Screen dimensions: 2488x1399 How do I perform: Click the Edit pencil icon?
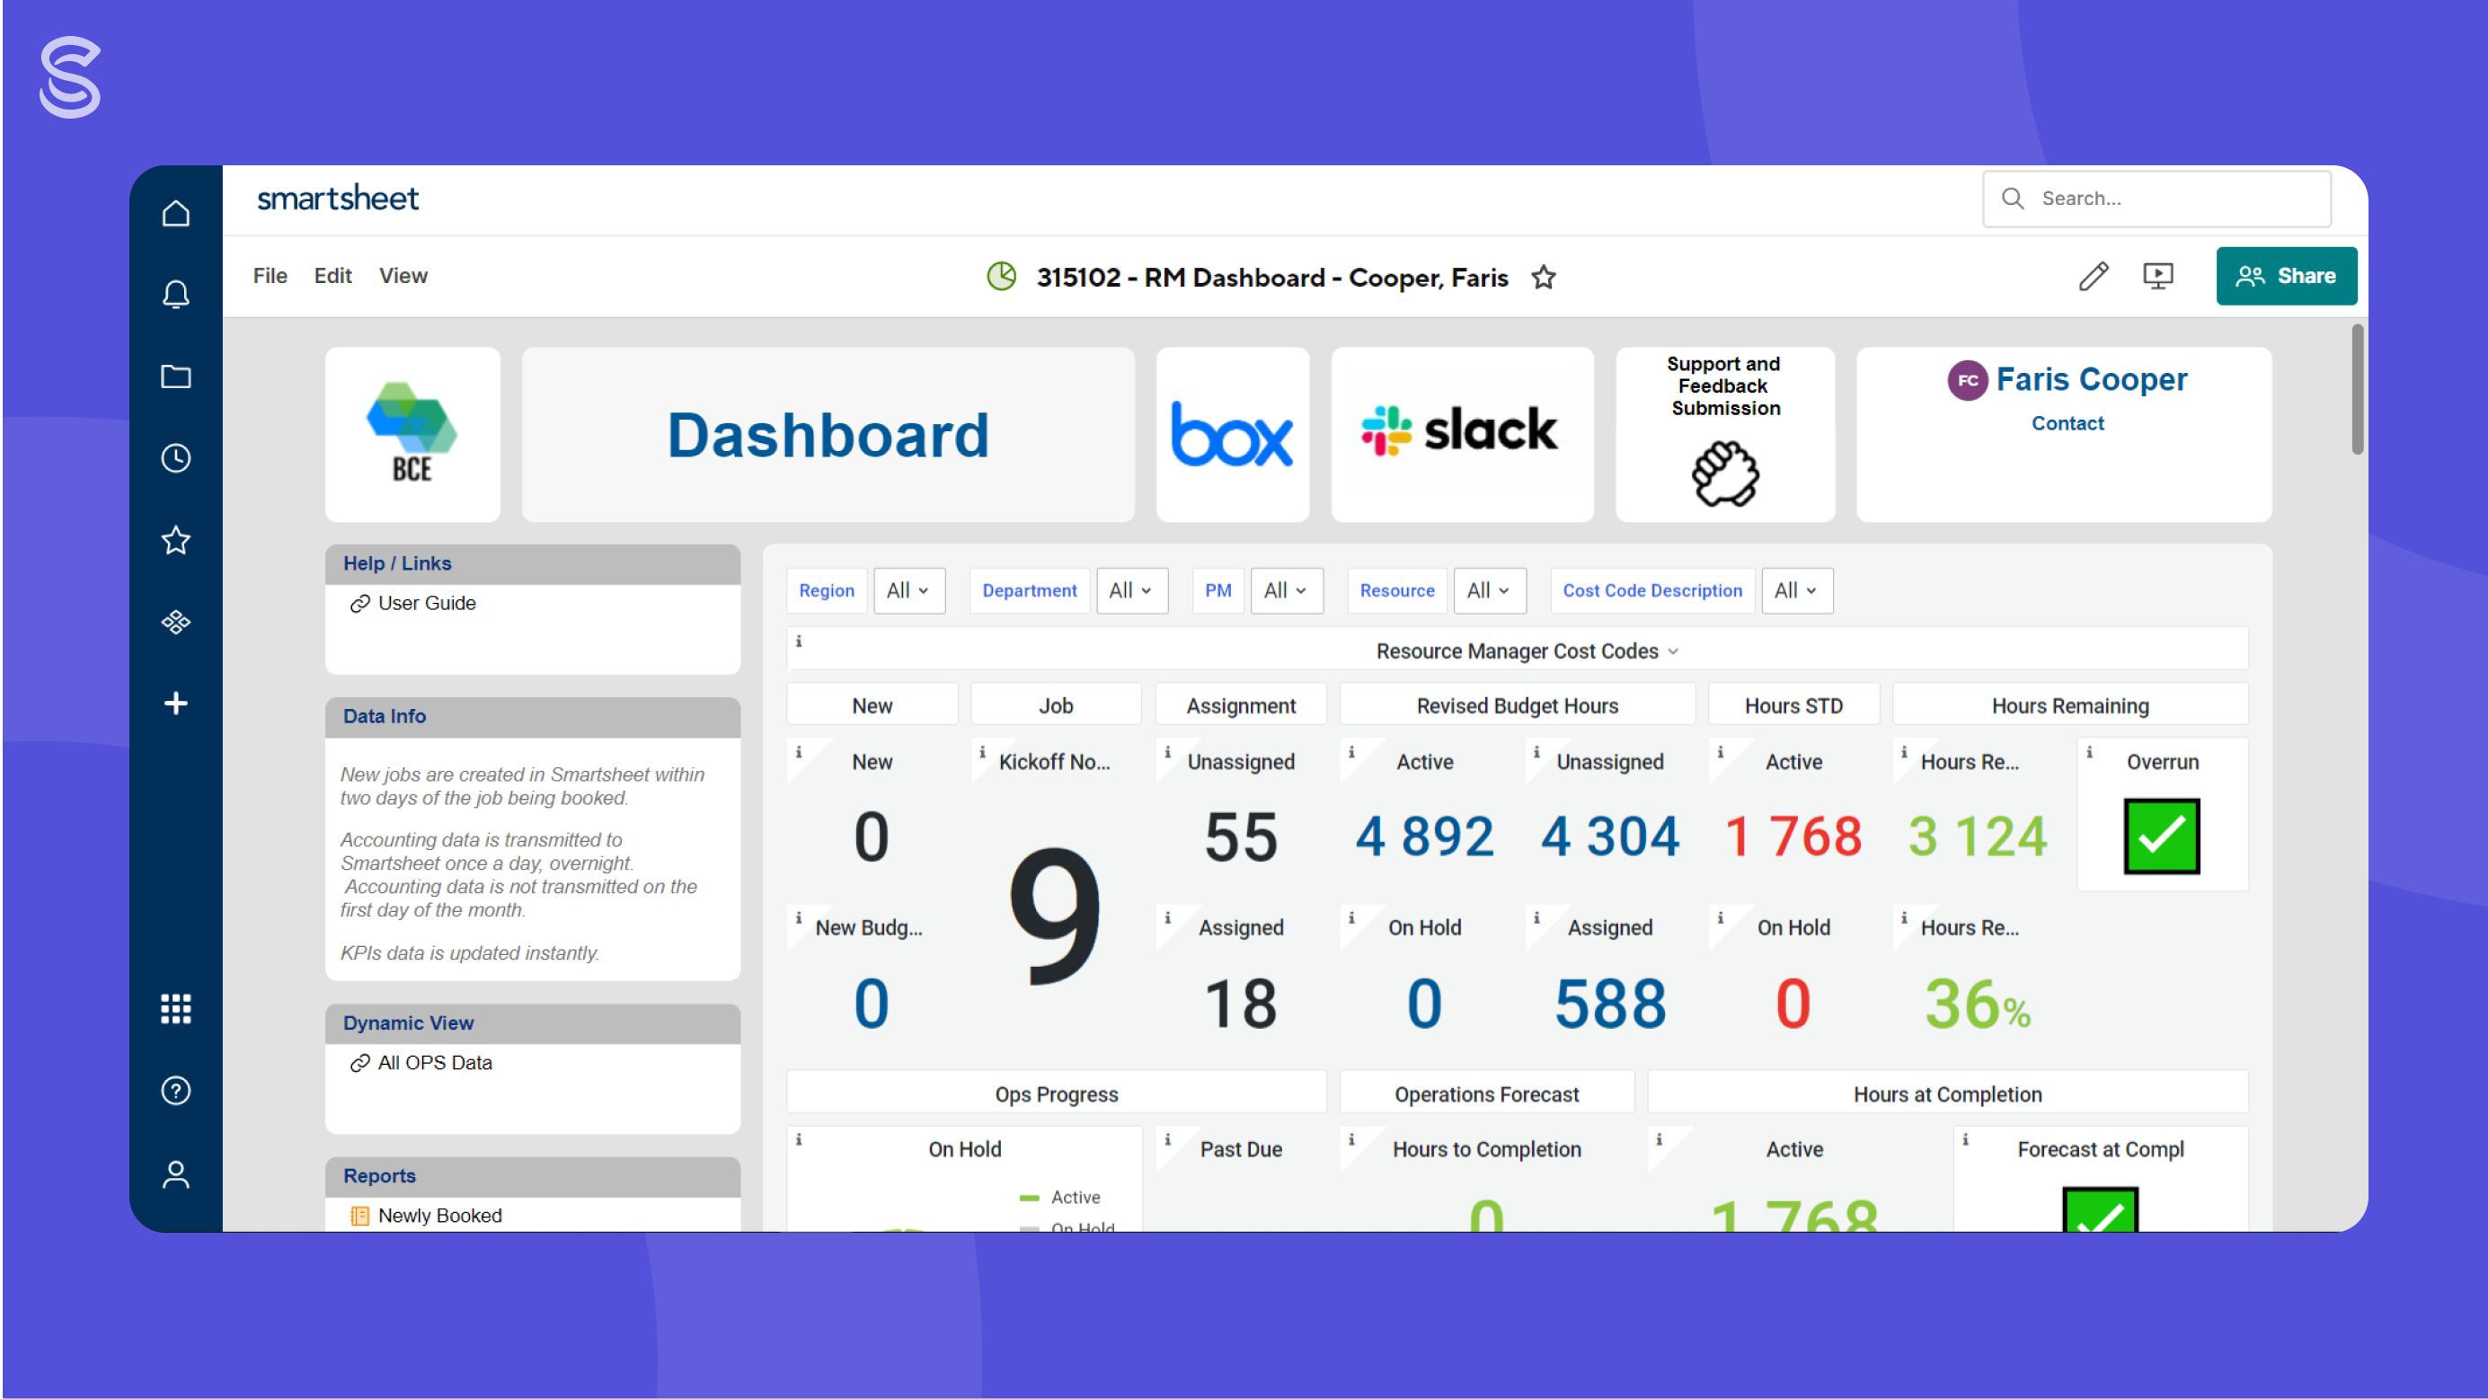click(2093, 277)
